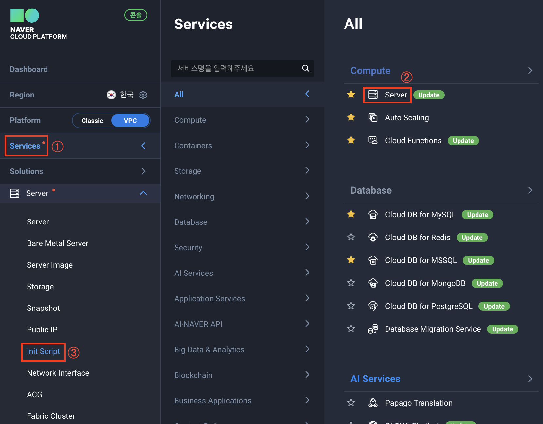Open the Storage category in Services
The image size is (543, 424).
coord(243,171)
